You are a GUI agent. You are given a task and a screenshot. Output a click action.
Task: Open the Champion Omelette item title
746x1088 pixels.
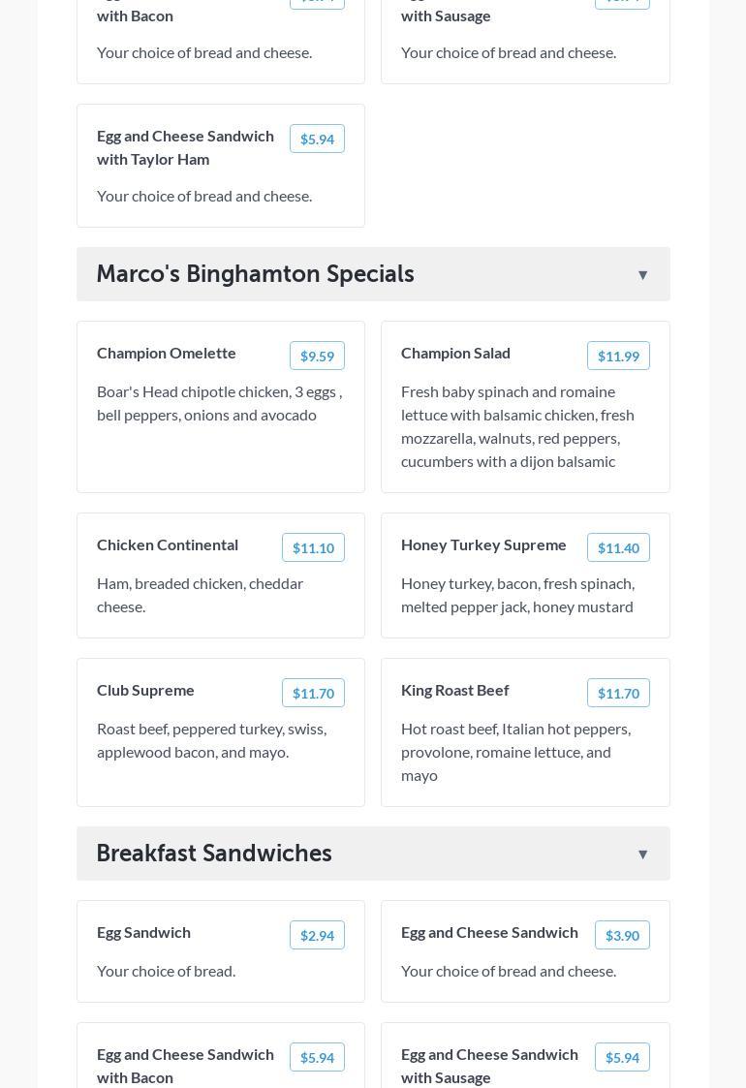pos(167,353)
